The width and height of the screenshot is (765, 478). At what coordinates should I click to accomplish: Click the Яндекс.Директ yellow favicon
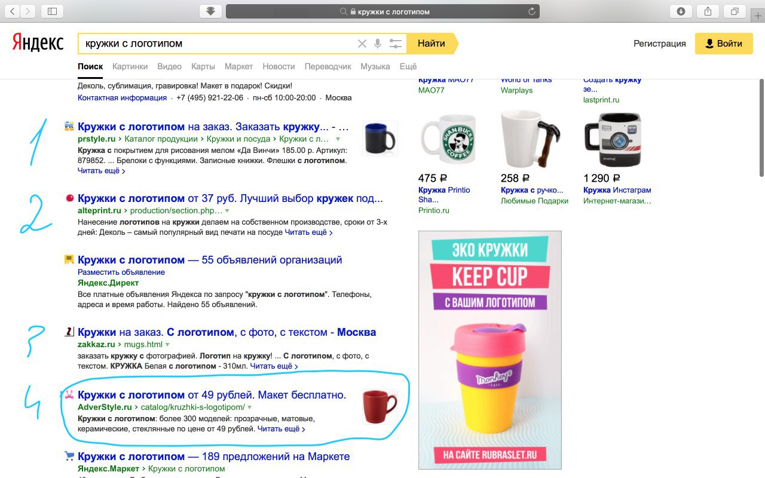tap(69, 259)
